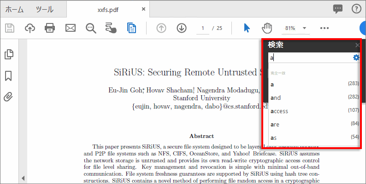Image resolution: width=366 pixels, height=184 pixels.
Task: Open the zoom level dropdown arrow
Action: tap(304, 28)
